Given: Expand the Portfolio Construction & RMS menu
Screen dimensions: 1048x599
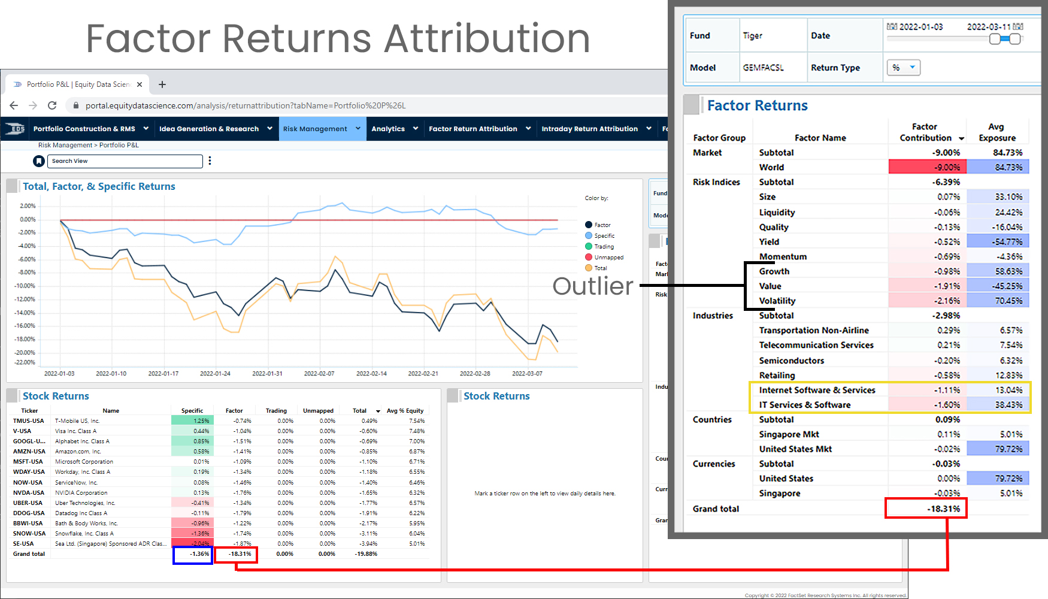Looking at the screenshot, I should [89, 129].
